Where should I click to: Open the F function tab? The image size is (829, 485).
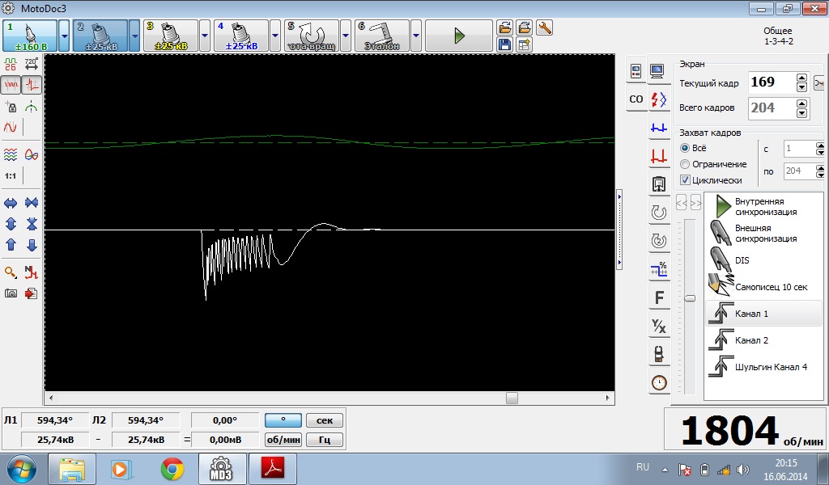point(659,298)
